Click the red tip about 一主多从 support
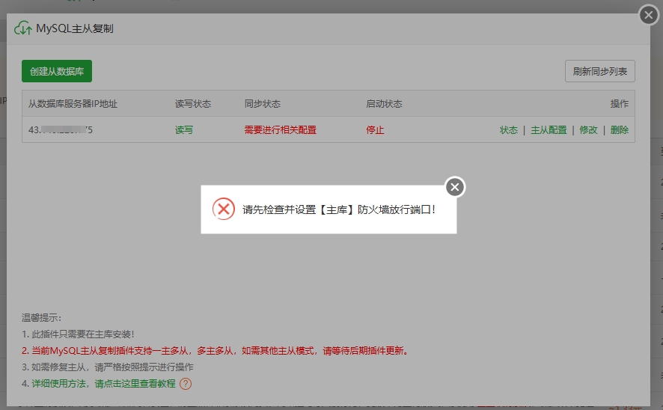Screen dimensions: 663x410 point(215,350)
